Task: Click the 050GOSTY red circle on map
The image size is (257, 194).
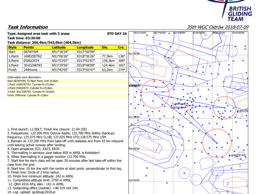Action: click(x=155, y=93)
